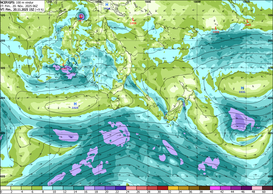Click the '10S' label on the left edge
This screenshot has height=194, width=273.
click(3, 15)
